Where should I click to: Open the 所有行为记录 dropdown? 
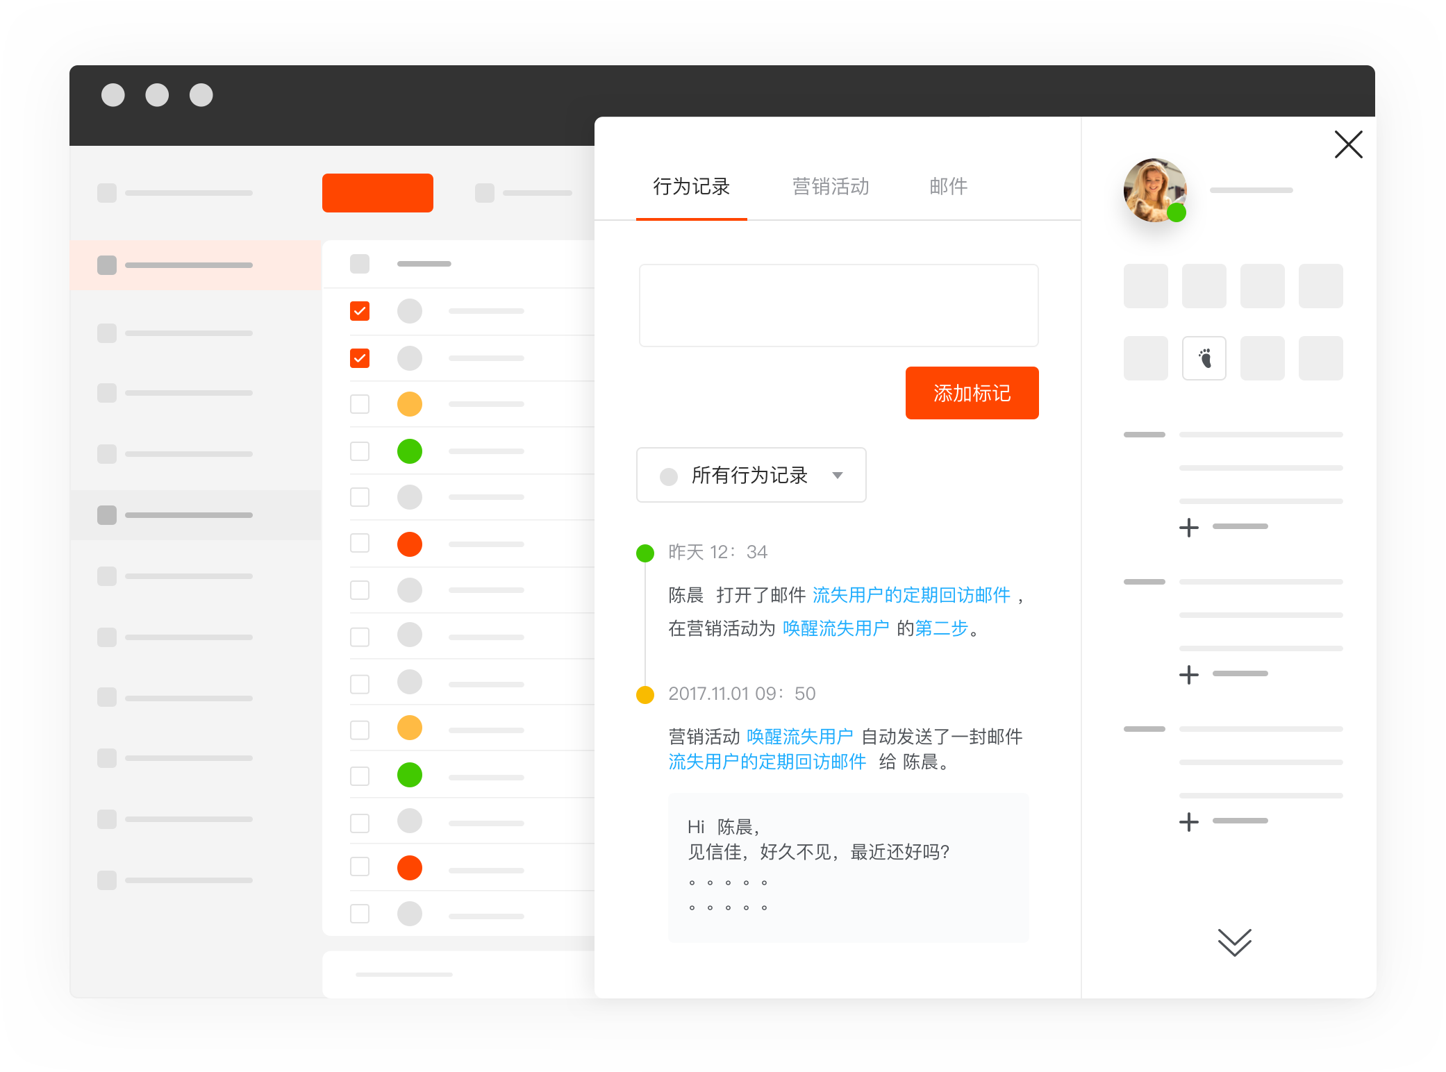point(750,476)
